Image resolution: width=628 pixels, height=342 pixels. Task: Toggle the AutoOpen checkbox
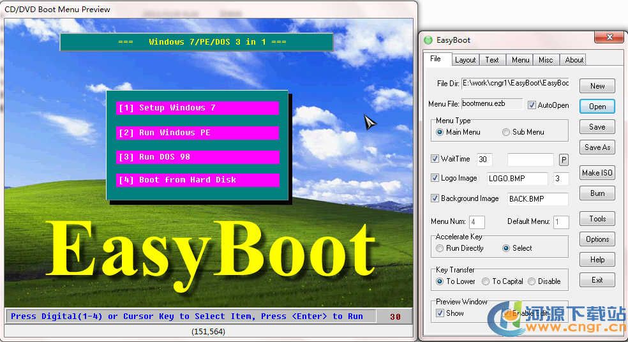point(532,105)
